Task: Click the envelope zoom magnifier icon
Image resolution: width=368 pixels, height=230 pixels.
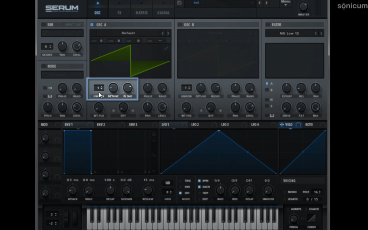Action: 154,155
